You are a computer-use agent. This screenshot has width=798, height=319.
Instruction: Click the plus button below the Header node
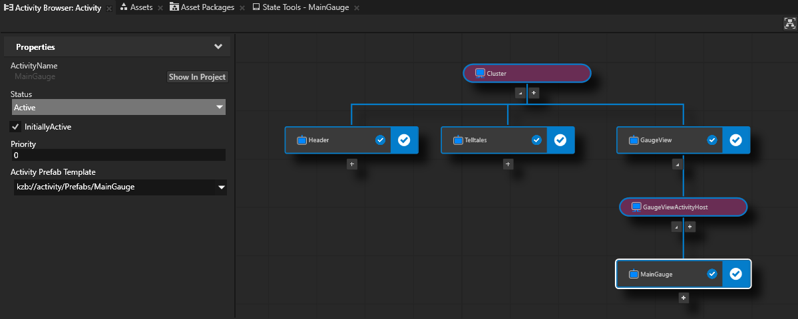pos(352,163)
